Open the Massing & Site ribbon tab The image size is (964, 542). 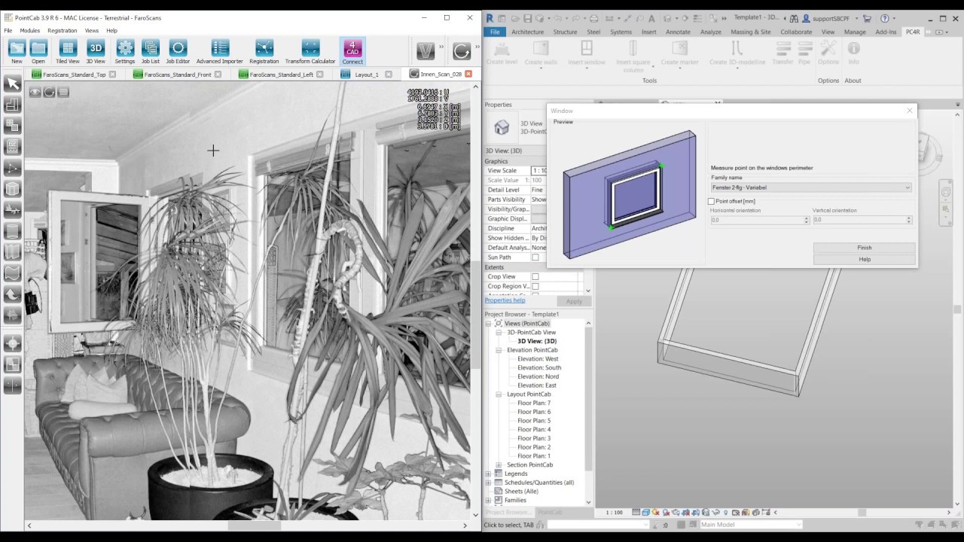(x=751, y=32)
